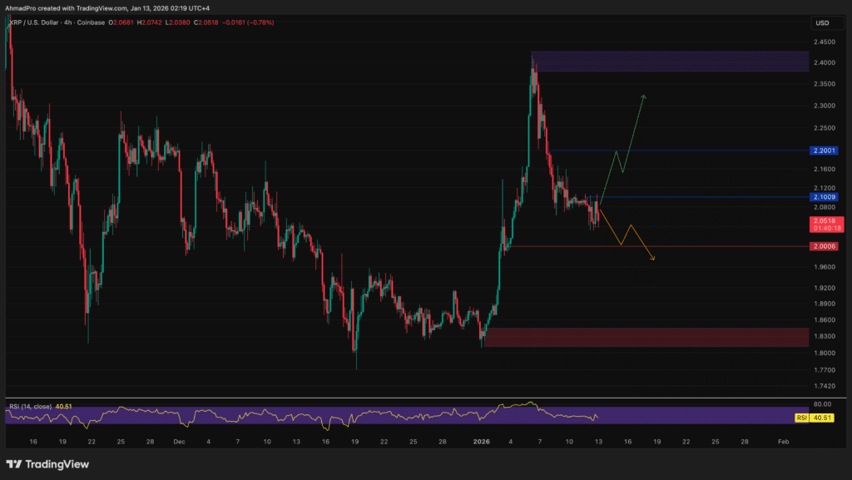Click the Feb label on time axis

(782, 441)
